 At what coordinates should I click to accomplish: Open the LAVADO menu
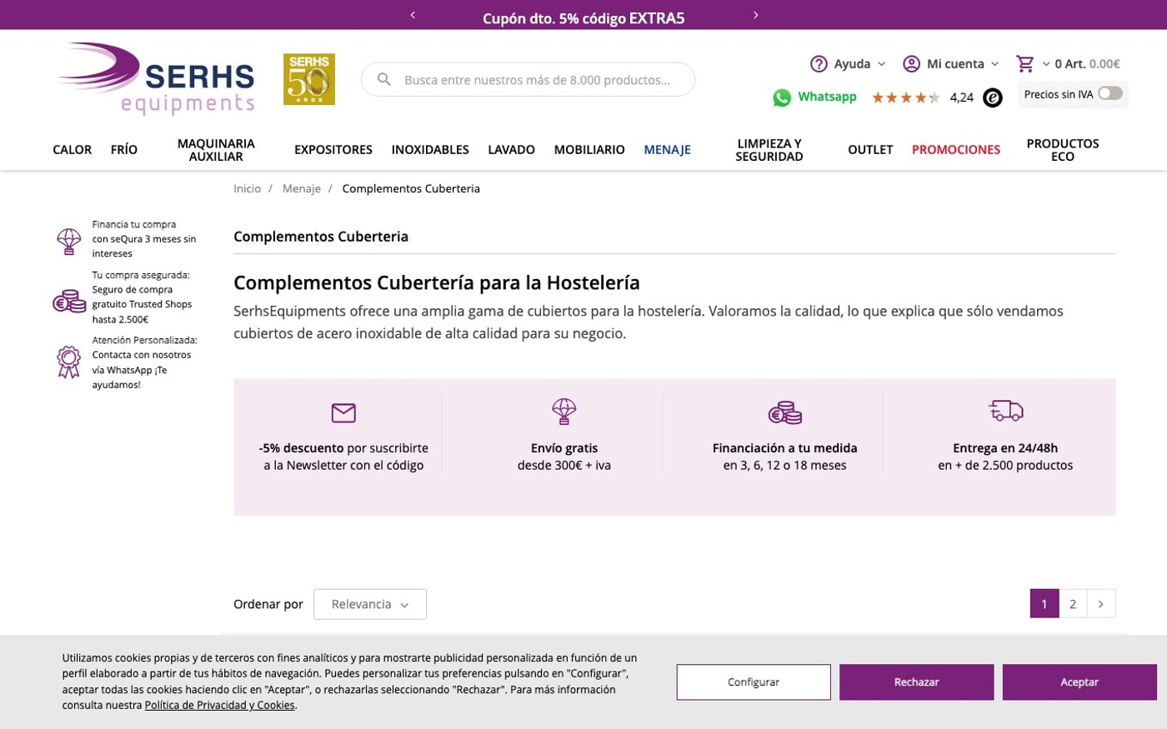click(511, 150)
